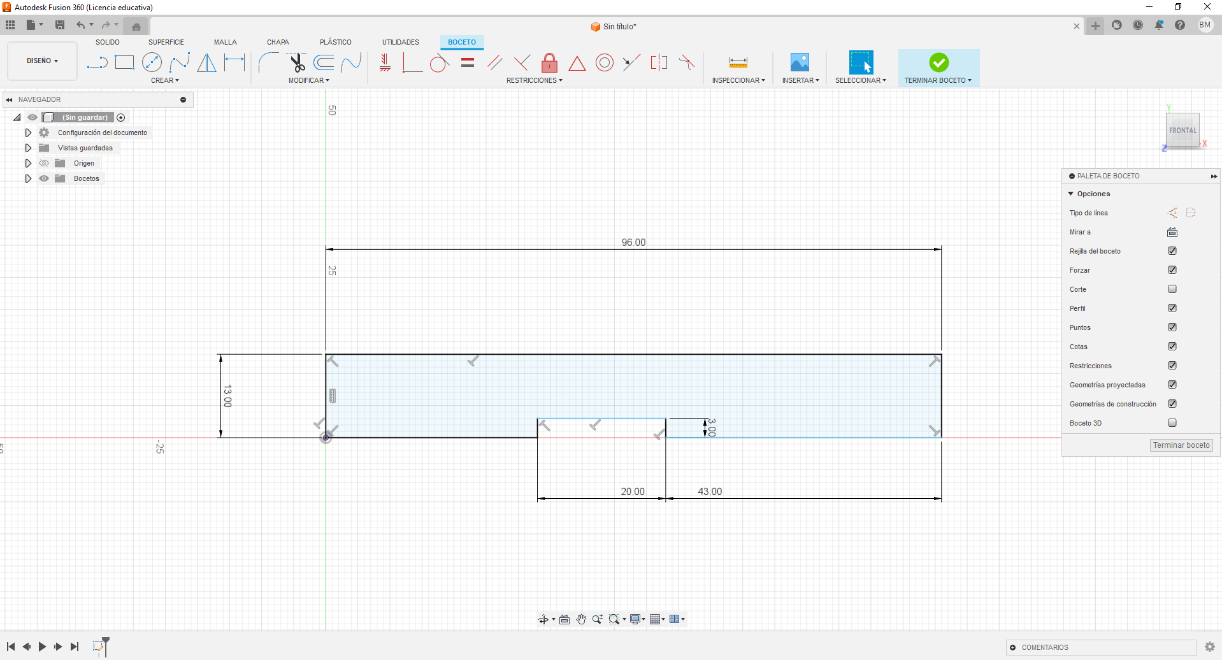Expand the Origen tree node

click(x=28, y=163)
